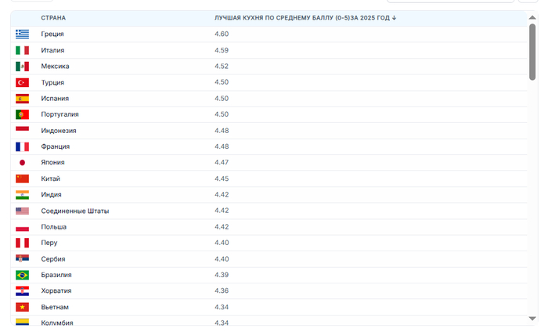Click the Greece flag icon

22,34
